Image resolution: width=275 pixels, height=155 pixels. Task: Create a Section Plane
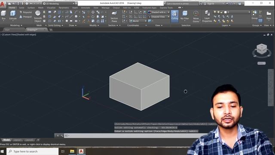click(114, 16)
